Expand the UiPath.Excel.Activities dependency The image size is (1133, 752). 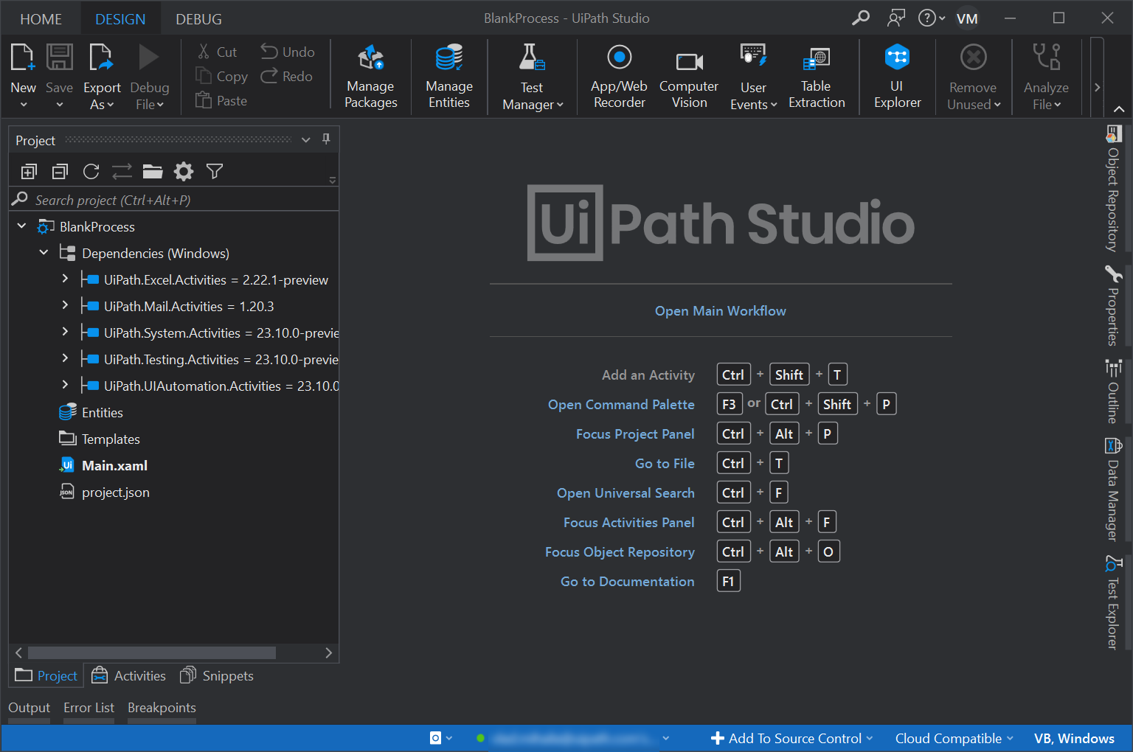click(x=65, y=279)
